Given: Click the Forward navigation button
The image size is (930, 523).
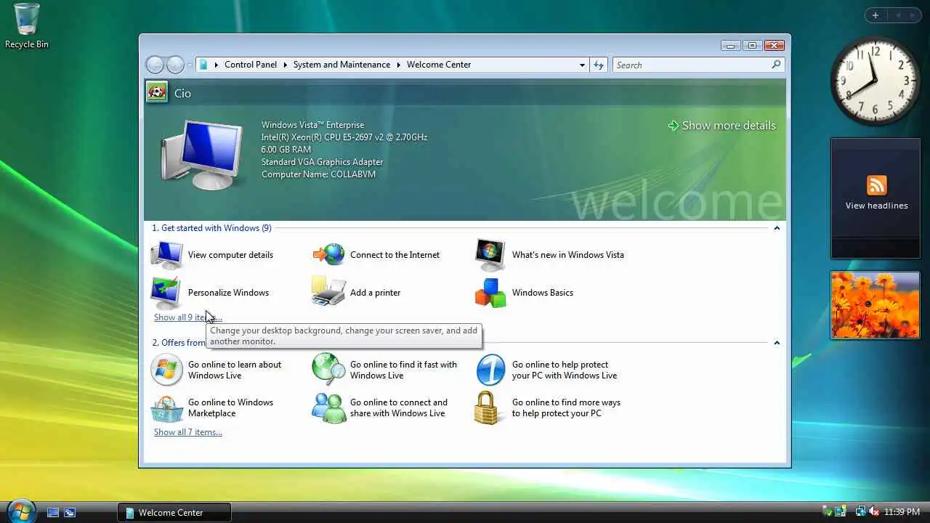Looking at the screenshot, I should pos(175,65).
